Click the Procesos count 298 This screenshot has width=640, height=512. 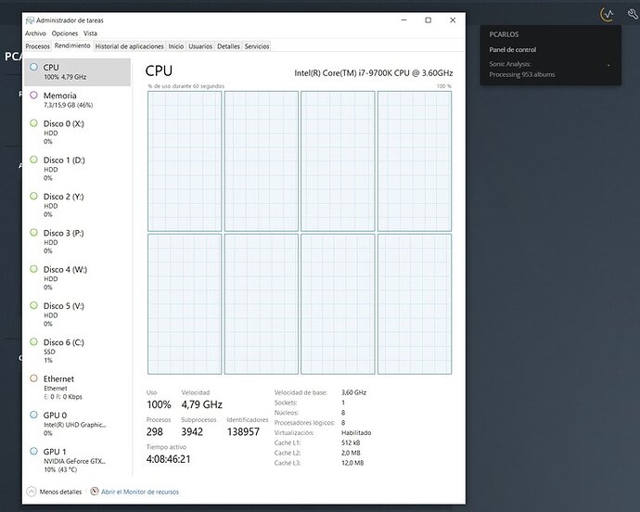155,431
